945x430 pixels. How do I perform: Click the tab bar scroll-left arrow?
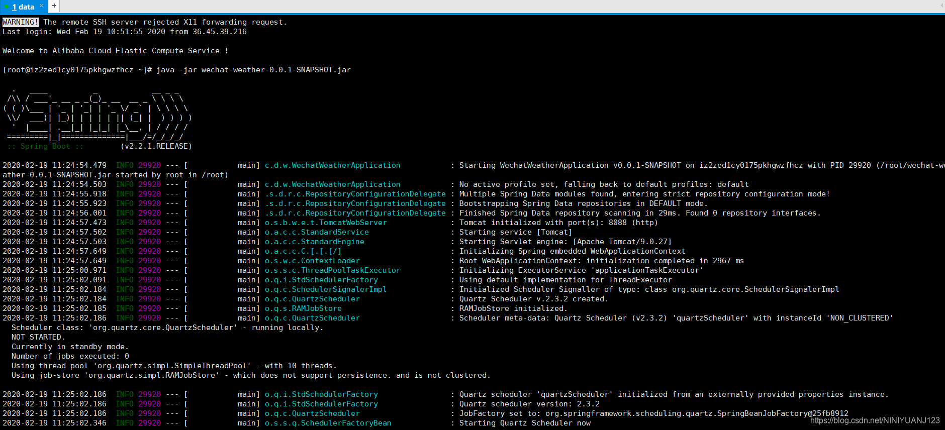(x=941, y=6)
